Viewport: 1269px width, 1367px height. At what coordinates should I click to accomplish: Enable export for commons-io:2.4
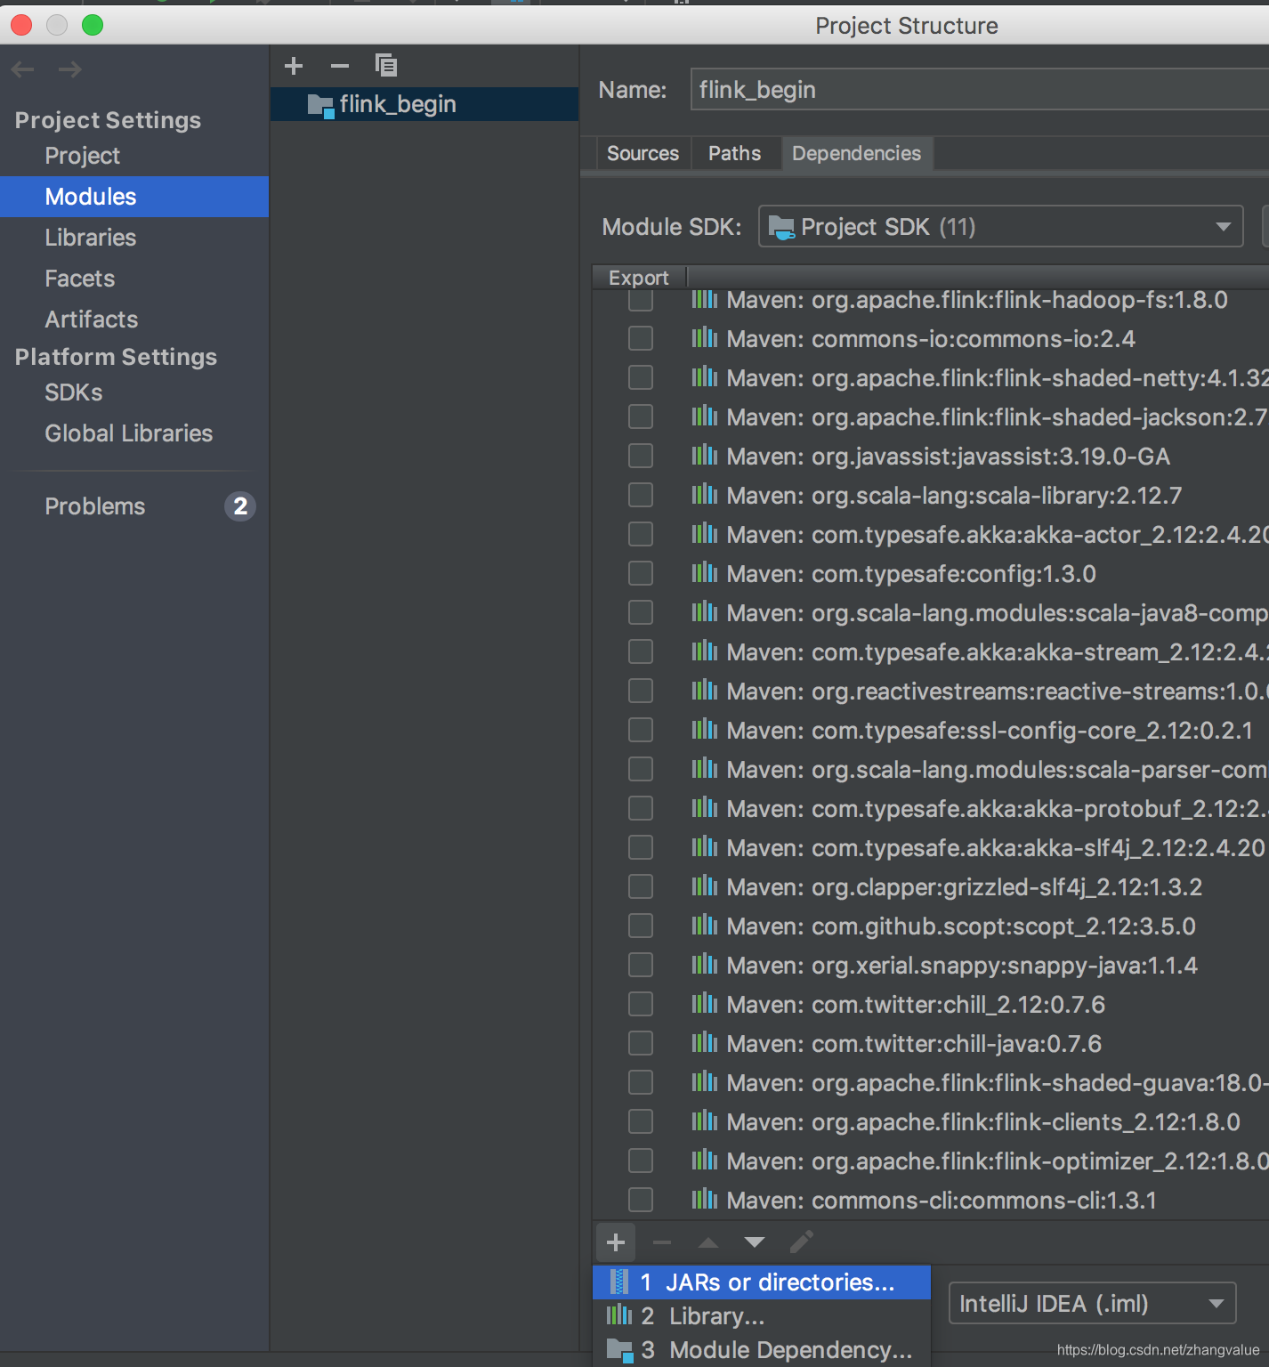(x=641, y=338)
